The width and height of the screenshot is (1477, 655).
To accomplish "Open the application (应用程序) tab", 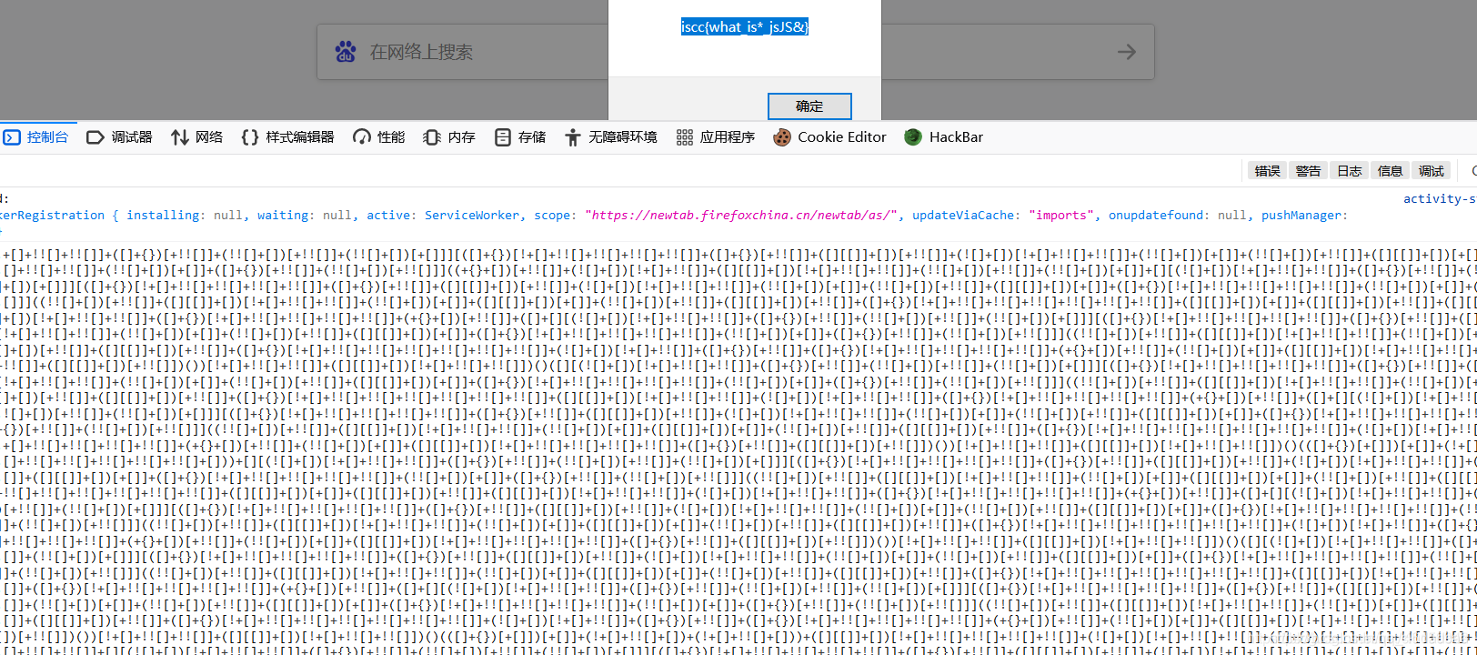I will (x=716, y=137).
